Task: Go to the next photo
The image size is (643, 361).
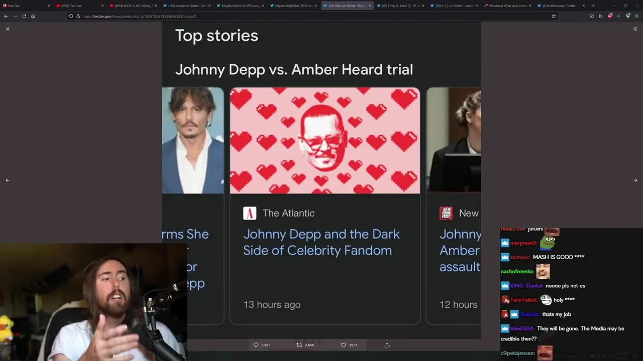Action: click(x=635, y=180)
